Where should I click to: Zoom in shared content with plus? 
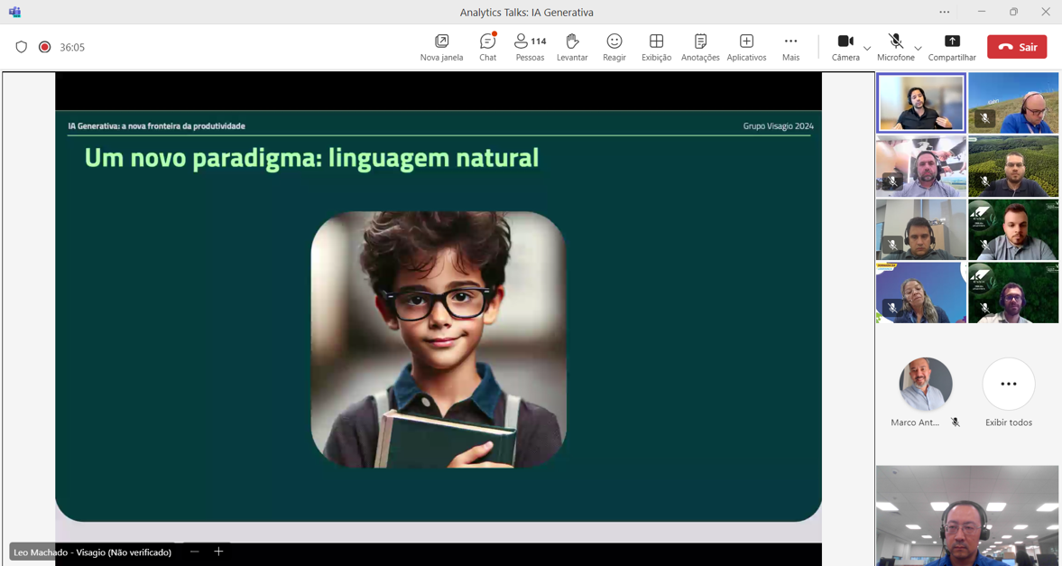tap(218, 552)
